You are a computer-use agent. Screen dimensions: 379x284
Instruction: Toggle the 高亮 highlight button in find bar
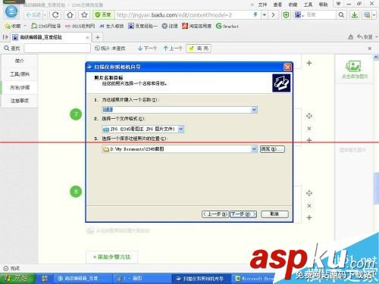click(x=199, y=48)
